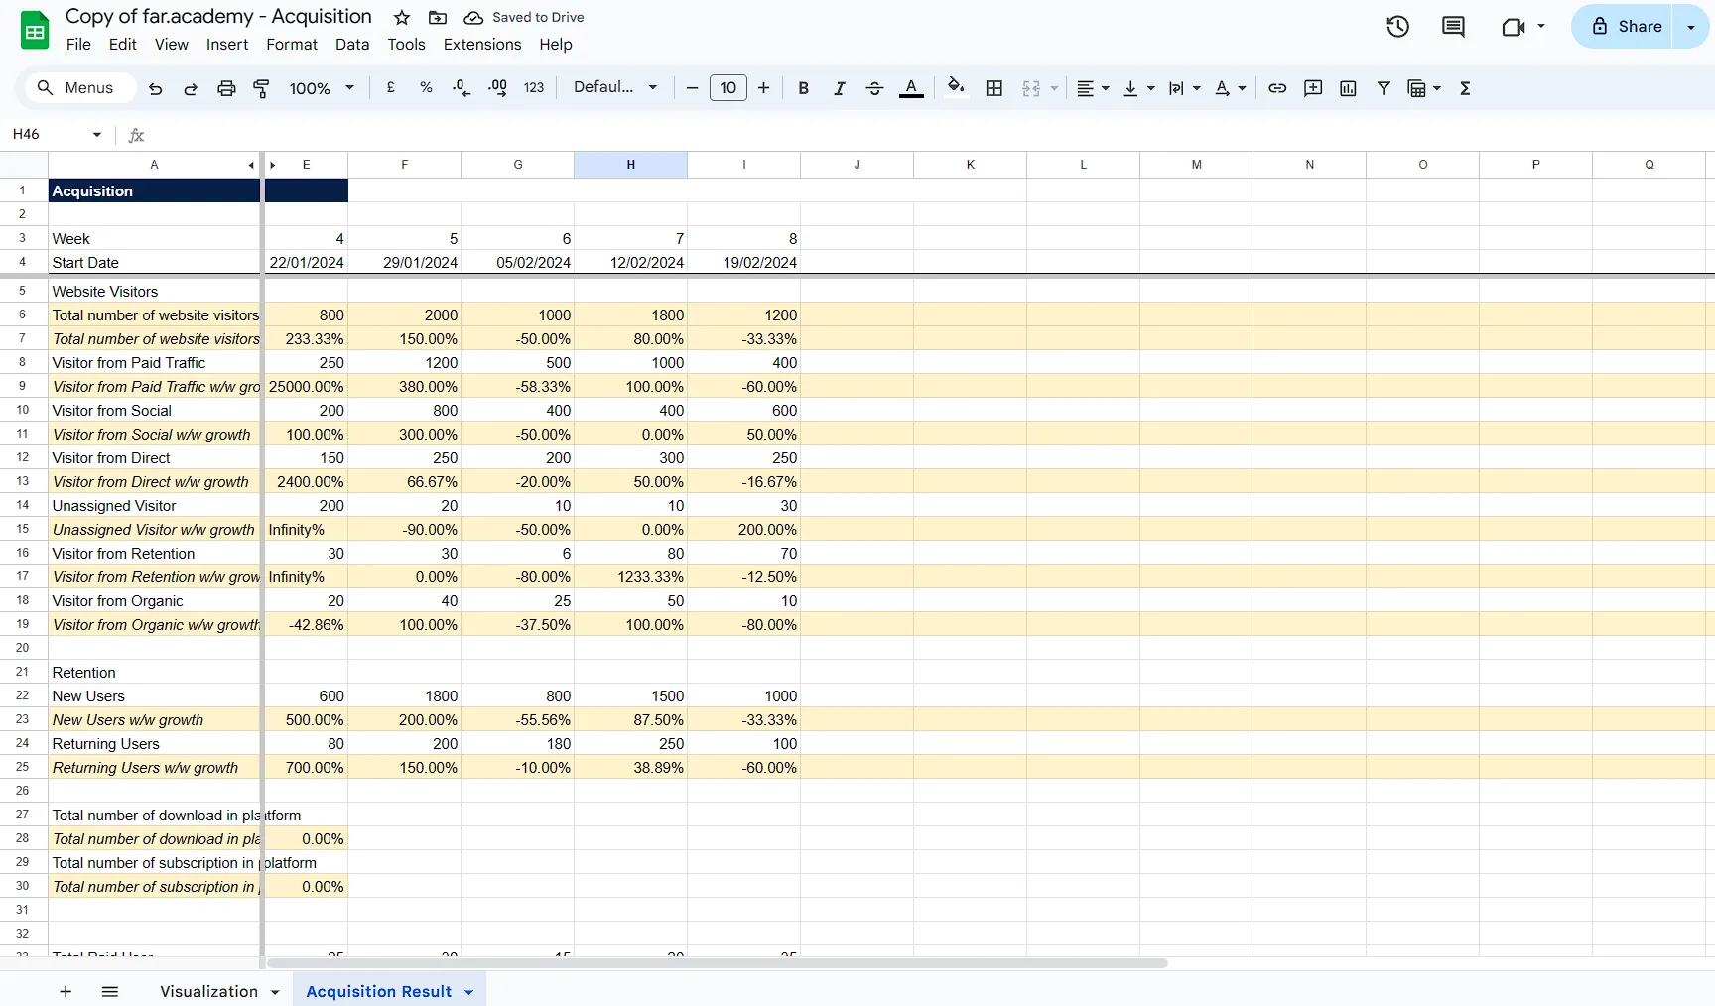Open the Format menu
This screenshot has height=1006, width=1715.
coord(292,45)
